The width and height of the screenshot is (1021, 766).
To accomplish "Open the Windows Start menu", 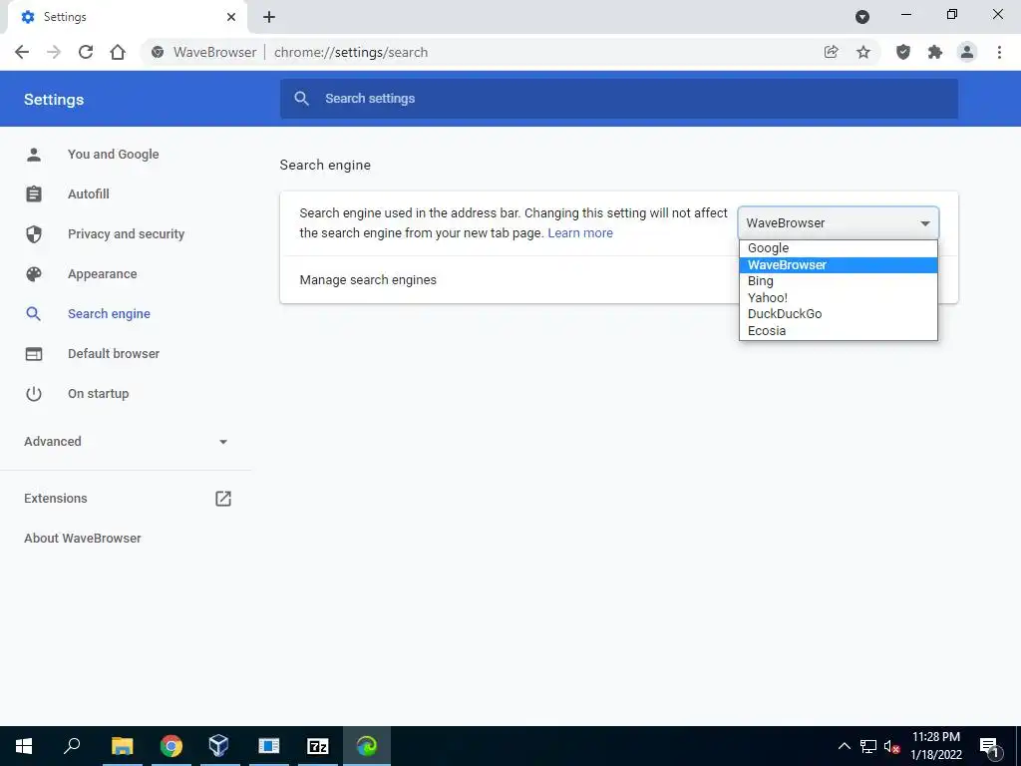I will [24, 746].
